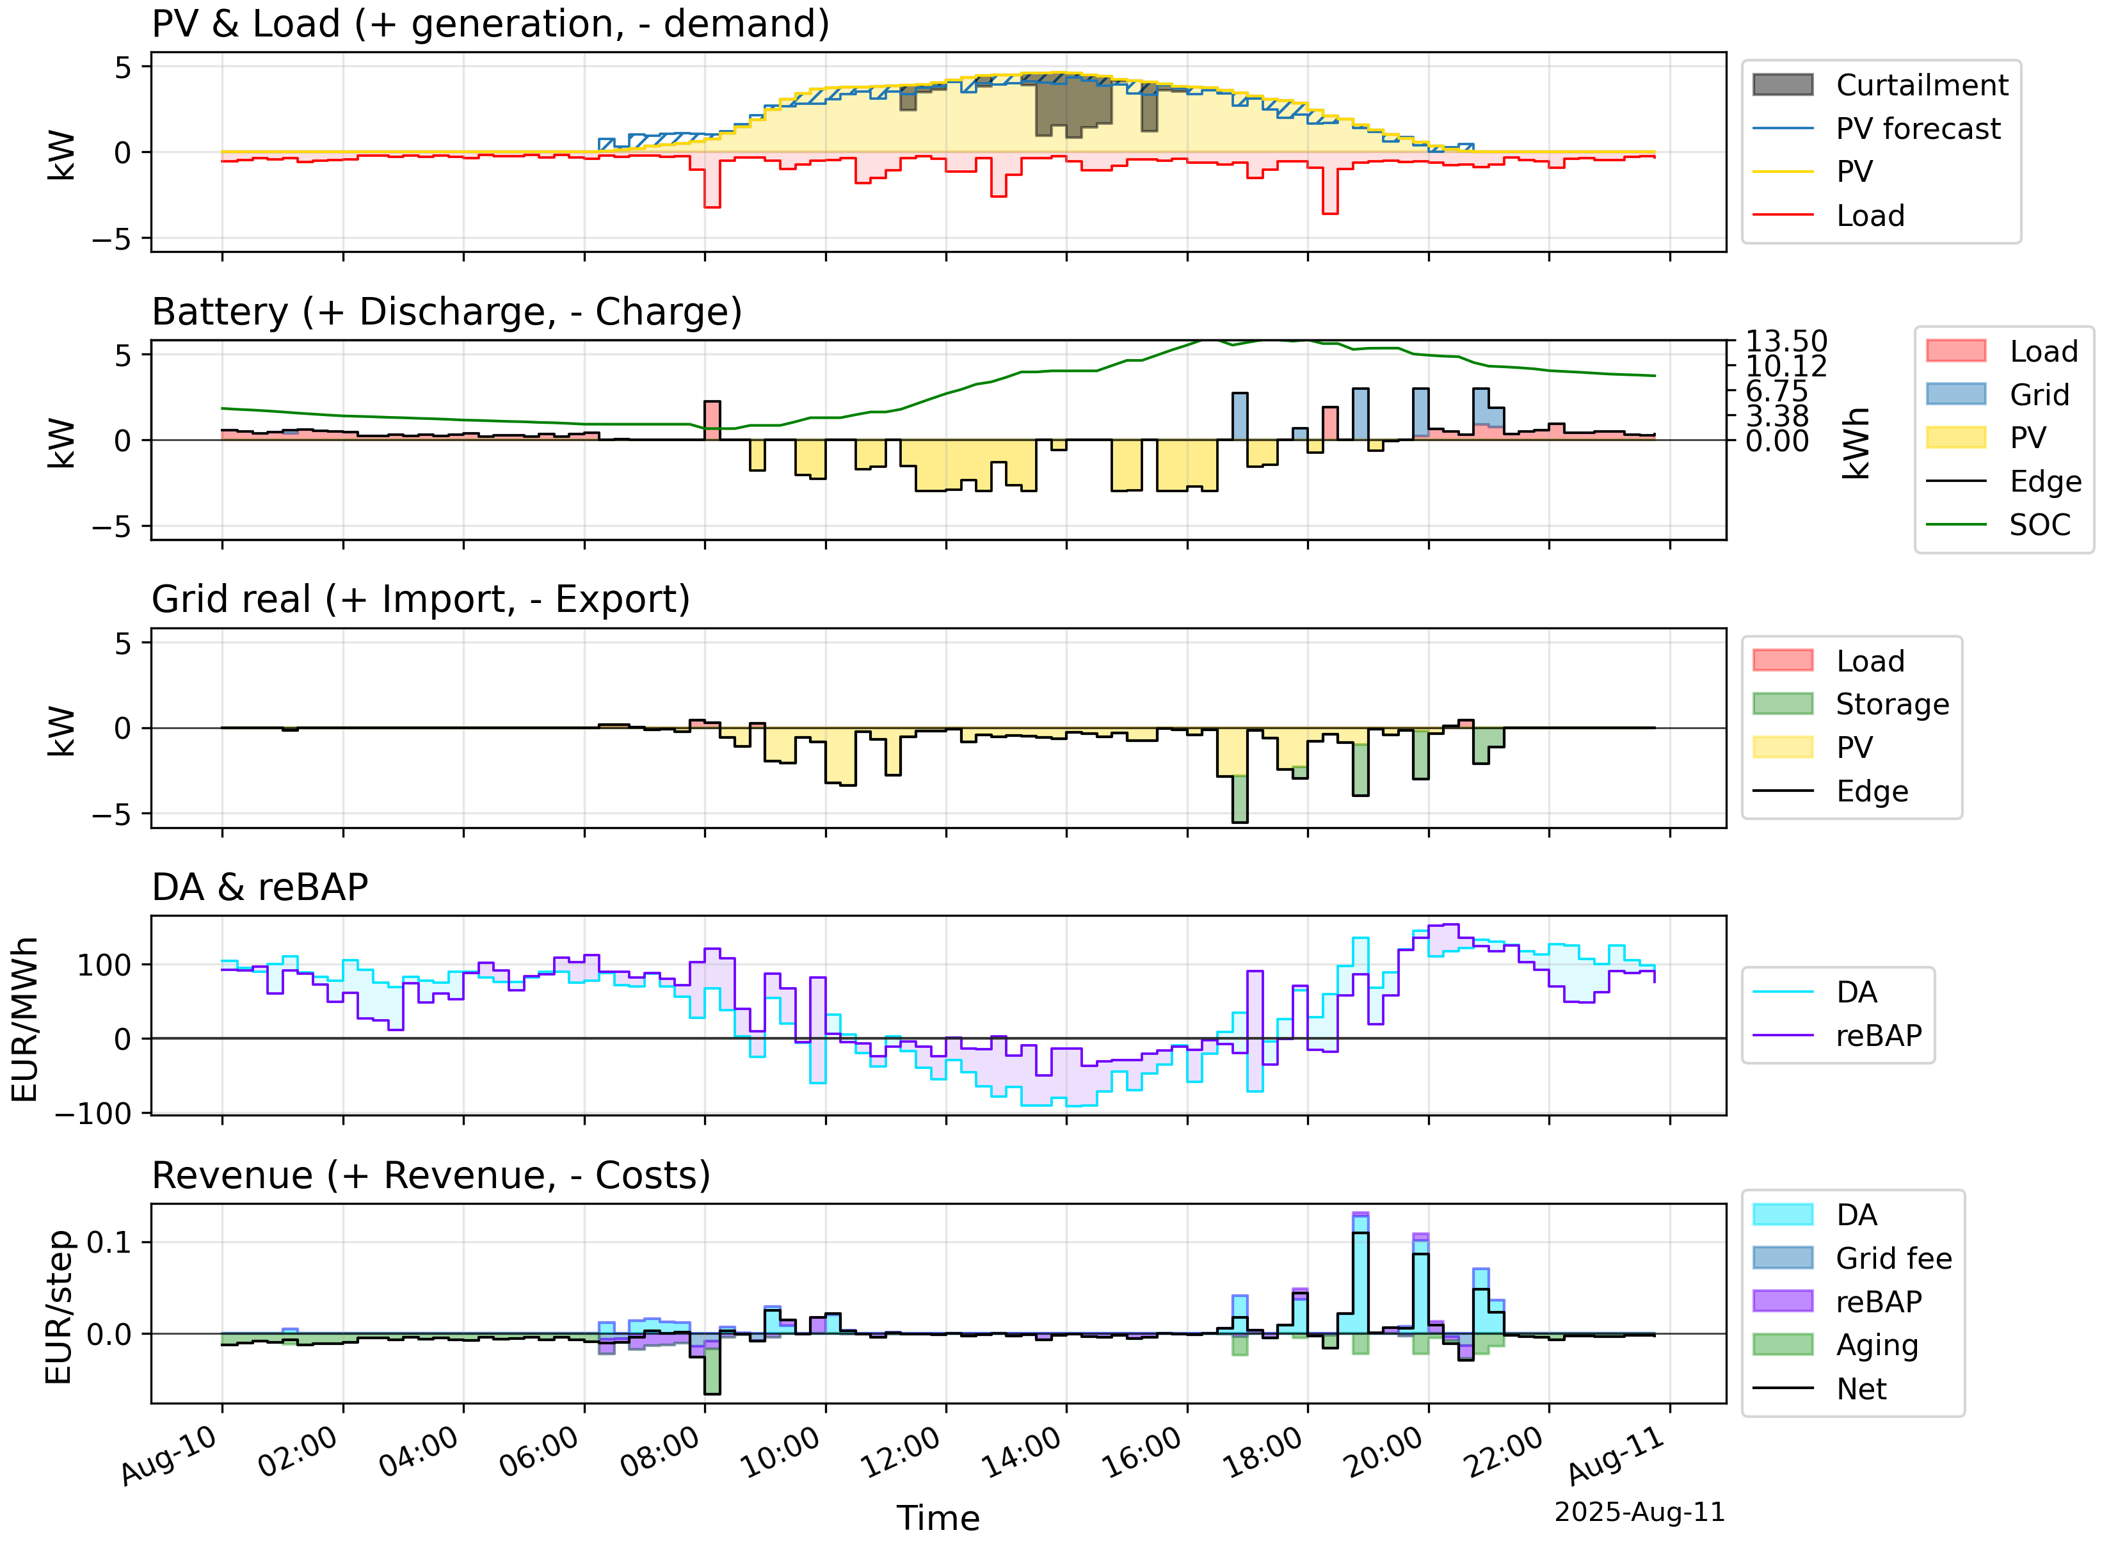
Task: Click the 'Curtailment' legend label
Action: point(1921,85)
